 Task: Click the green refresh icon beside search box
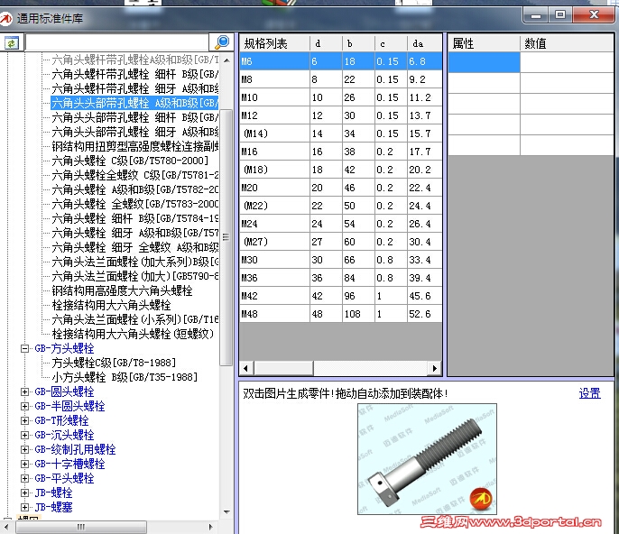click(11, 42)
